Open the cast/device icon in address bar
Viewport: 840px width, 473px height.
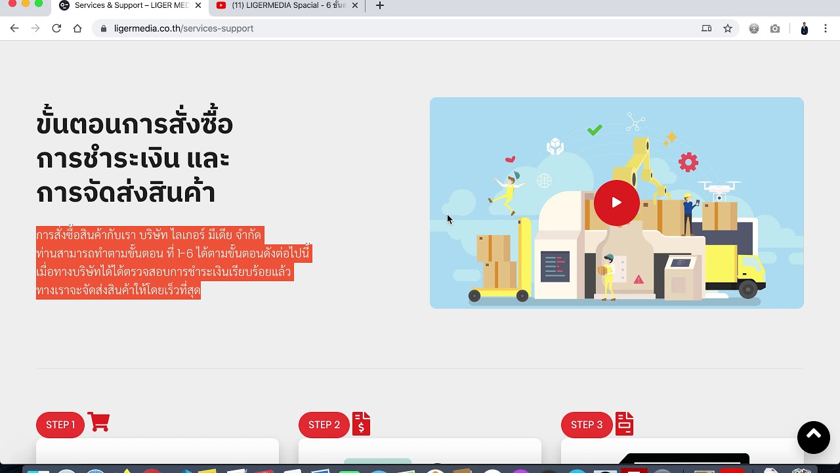(706, 28)
